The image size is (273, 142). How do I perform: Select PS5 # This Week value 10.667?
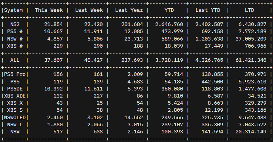point(53,31)
